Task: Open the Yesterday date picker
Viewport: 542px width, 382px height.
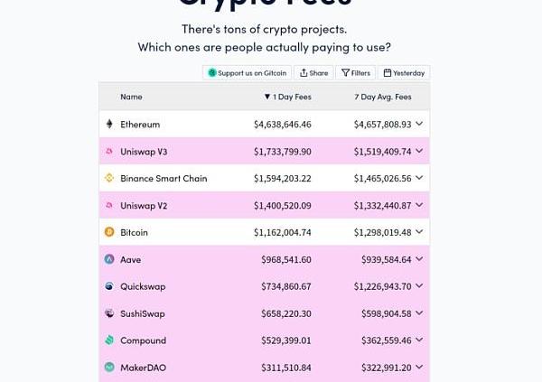Action: click(x=404, y=73)
